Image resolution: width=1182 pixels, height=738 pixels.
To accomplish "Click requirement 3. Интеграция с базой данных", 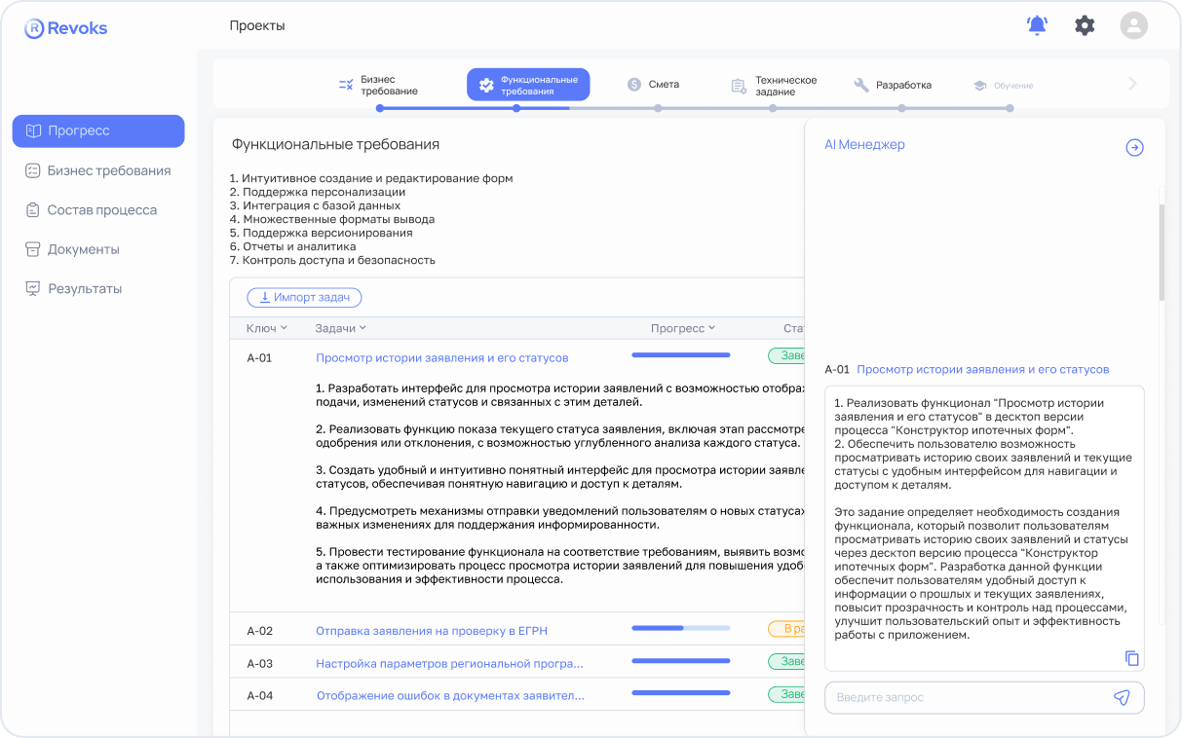I will 315,205.
